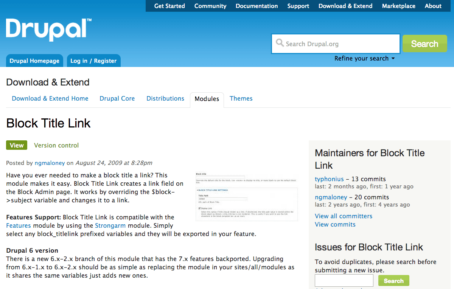Open the Block Title Link settings screenshot thumbnail
This screenshot has height=289, width=454.
coord(247,197)
